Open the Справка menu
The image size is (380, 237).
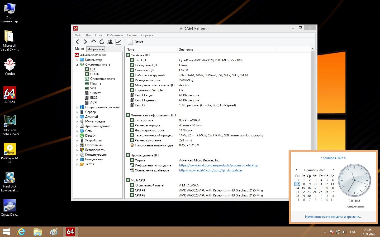point(147,35)
